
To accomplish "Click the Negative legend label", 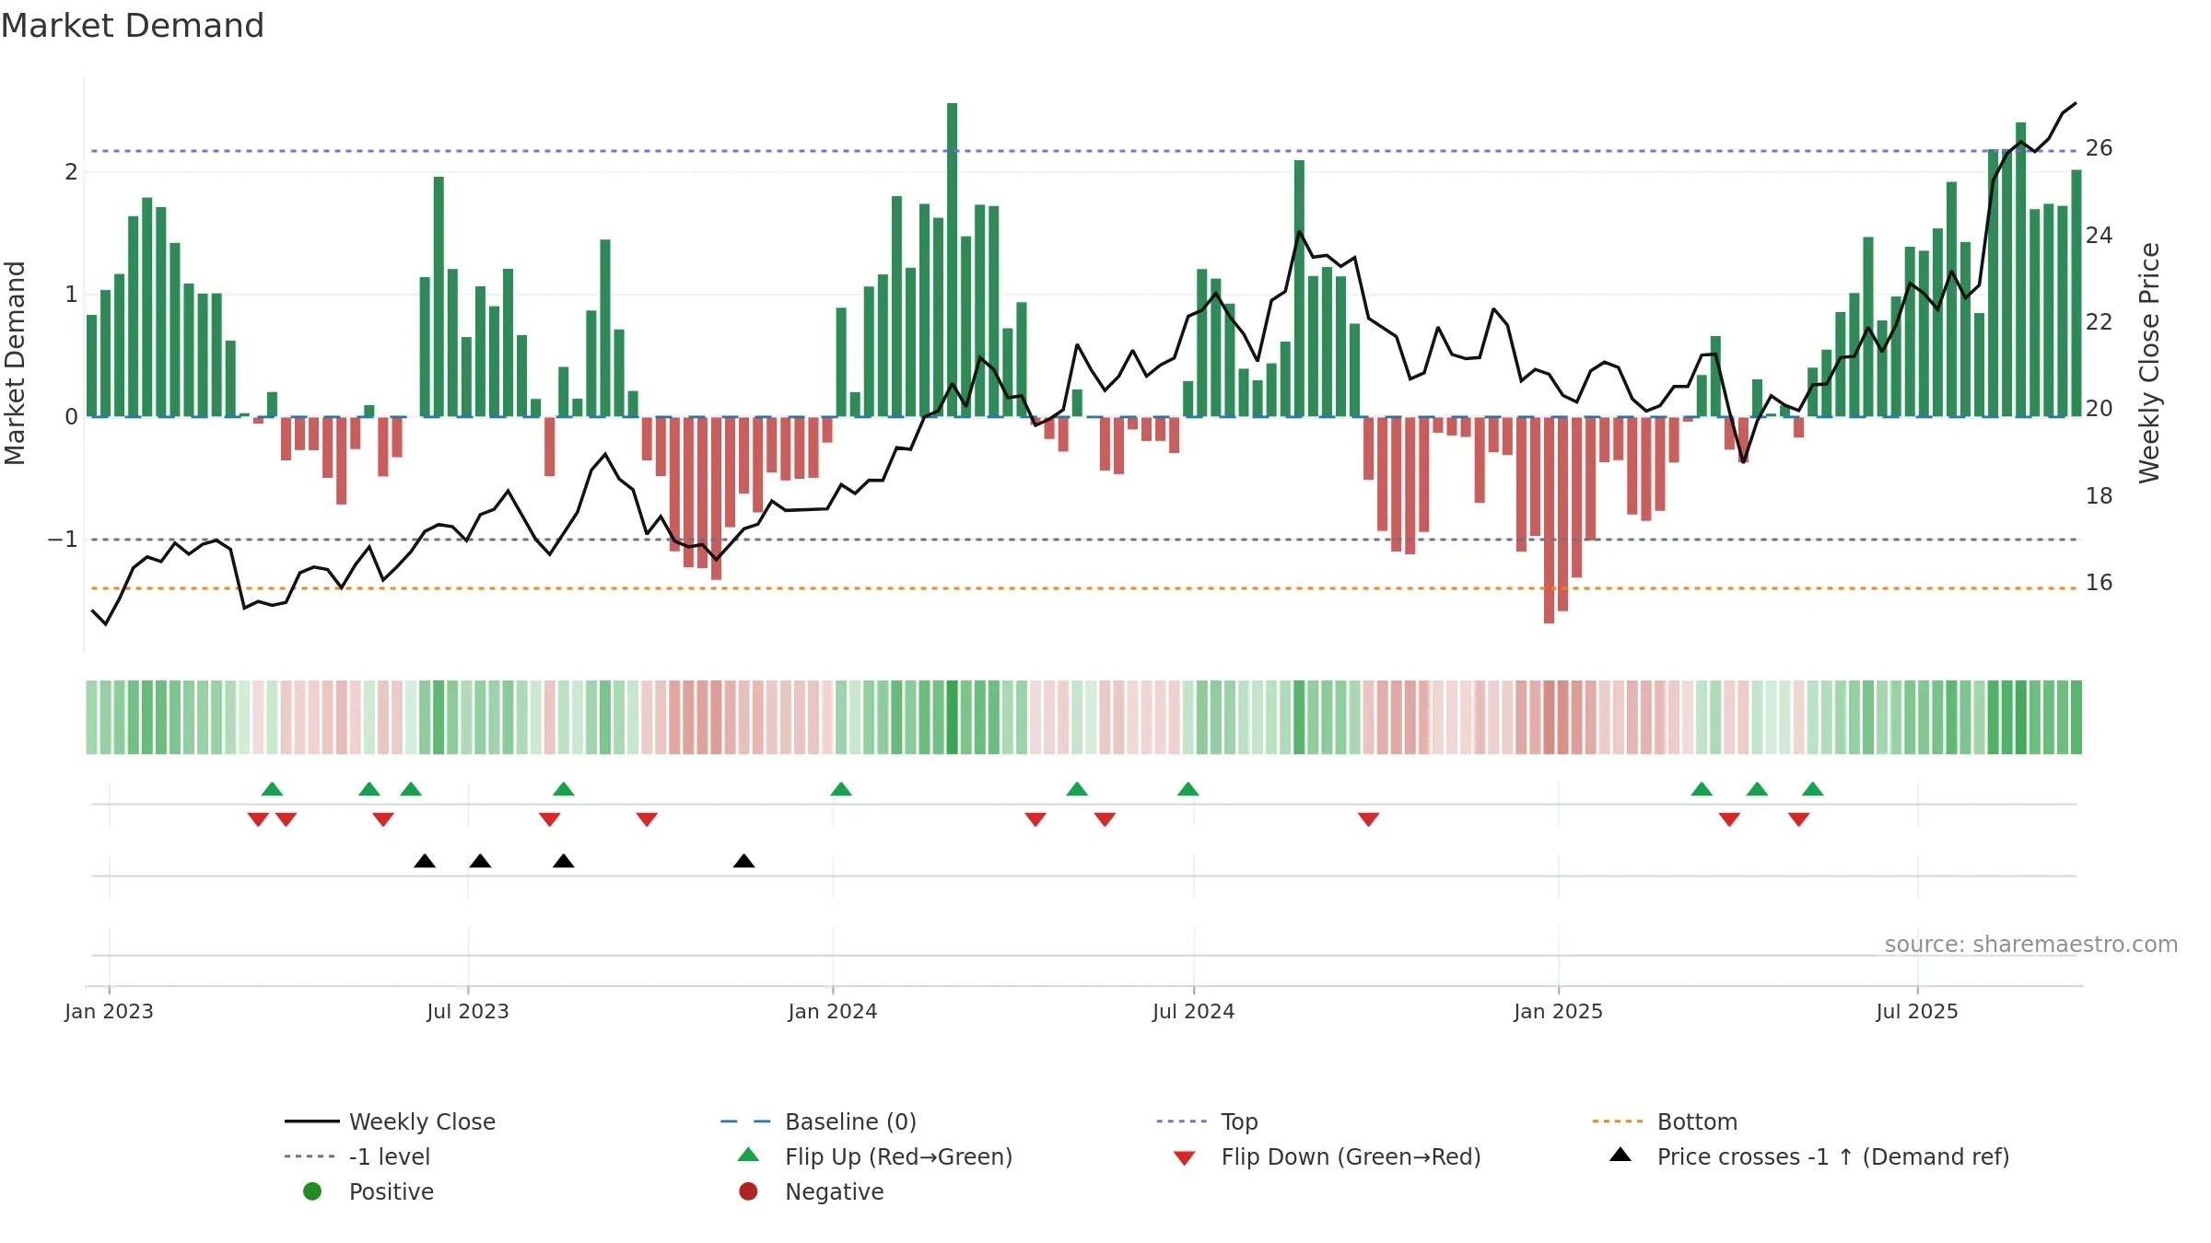I will coord(835,1191).
